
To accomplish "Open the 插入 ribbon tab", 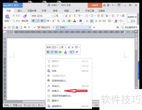I will pos(20,11).
